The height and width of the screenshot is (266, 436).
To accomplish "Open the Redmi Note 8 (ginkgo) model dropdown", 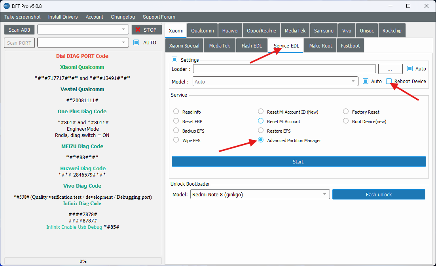I will coord(324,194).
